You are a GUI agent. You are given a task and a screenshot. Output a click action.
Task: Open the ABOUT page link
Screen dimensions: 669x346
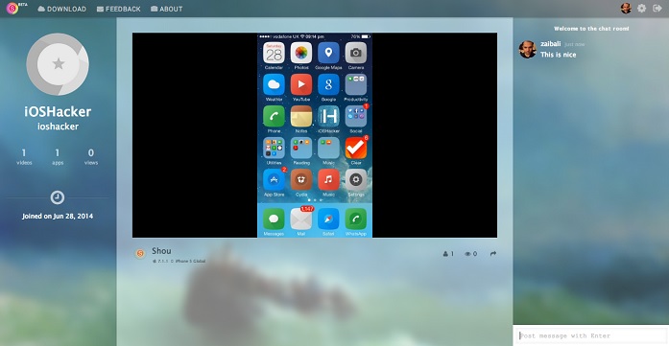166,9
